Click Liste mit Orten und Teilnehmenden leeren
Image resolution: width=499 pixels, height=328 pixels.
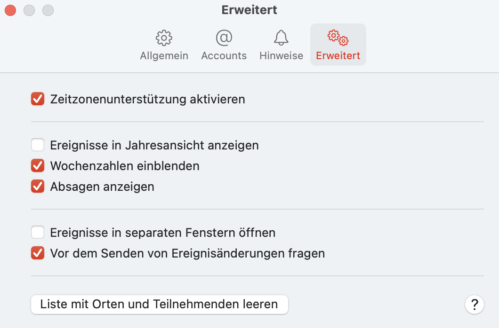159,304
